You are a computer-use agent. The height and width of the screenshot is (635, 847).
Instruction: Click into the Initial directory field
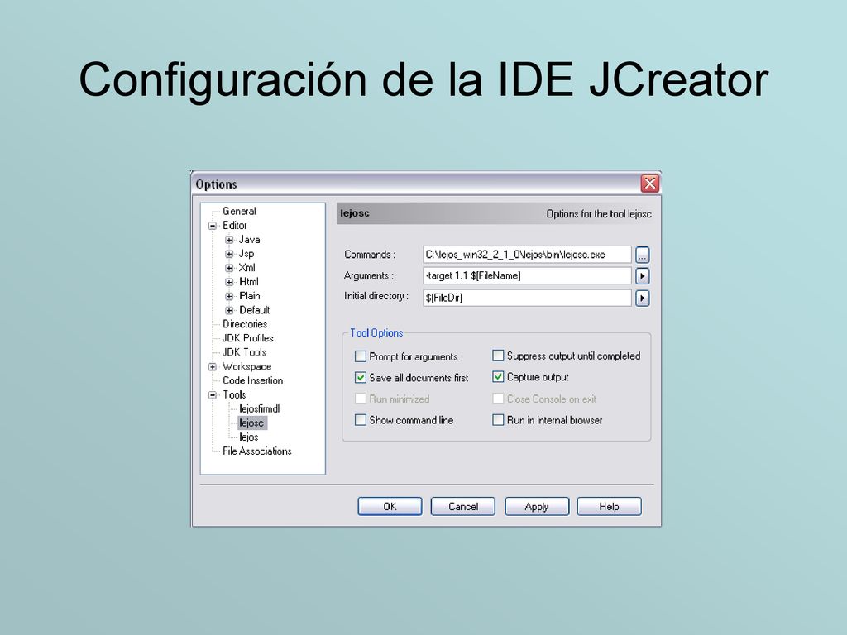[527, 298]
